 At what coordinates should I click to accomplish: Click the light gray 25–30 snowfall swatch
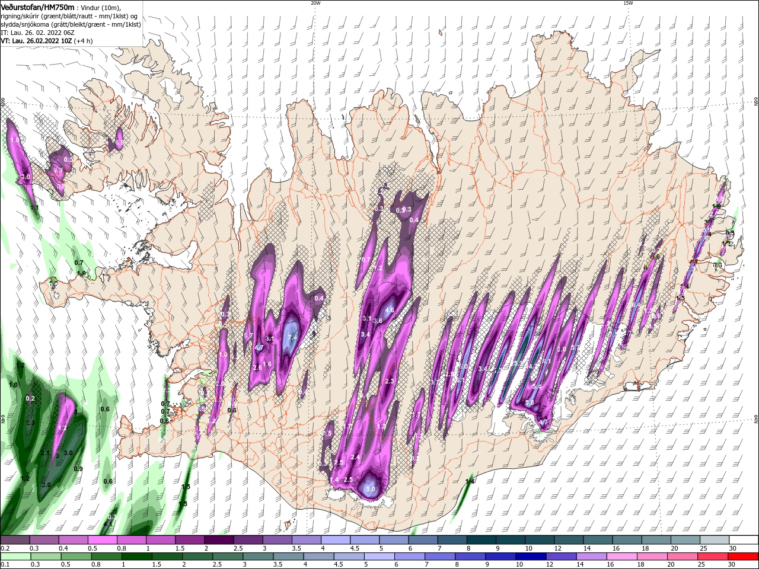[715, 540]
